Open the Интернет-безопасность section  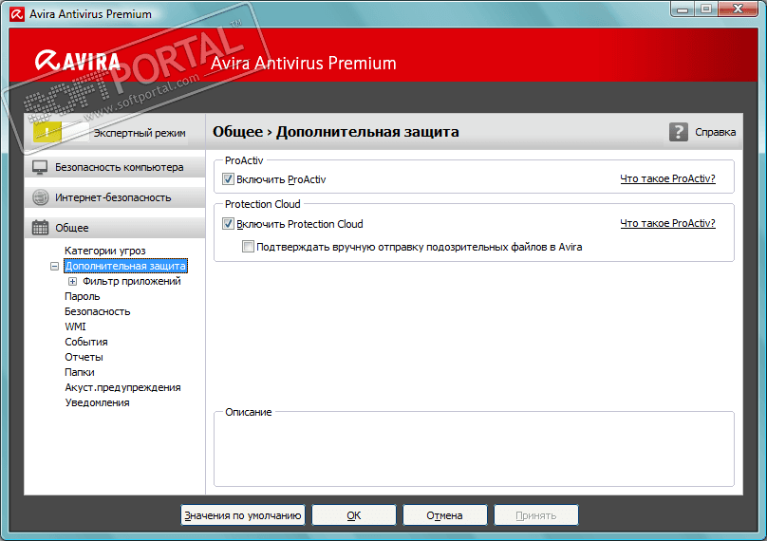click(115, 197)
